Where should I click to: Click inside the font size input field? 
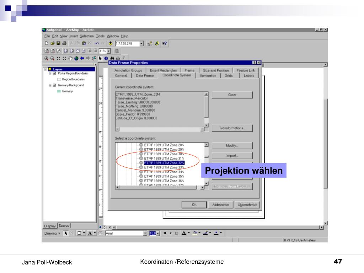[x=153, y=233]
